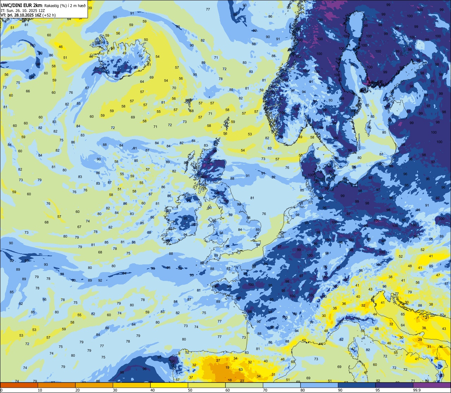Click the 95–99.9 indigo legend swatch

(x=394, y=385)
